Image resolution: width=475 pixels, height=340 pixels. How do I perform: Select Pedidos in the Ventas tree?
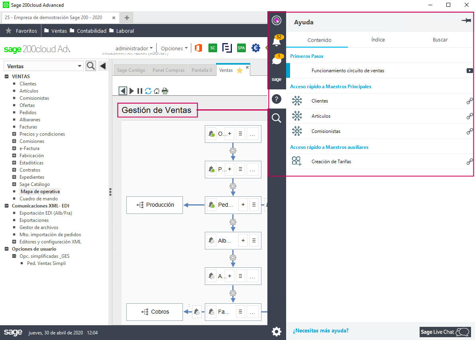pos(28,112)
